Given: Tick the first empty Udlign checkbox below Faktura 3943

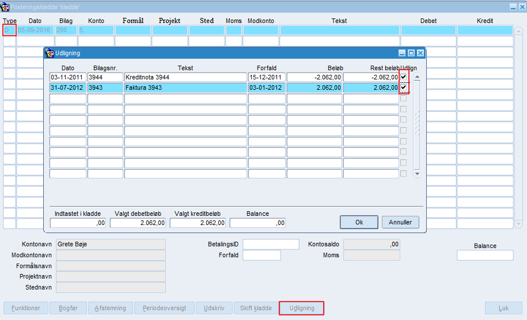Looking at the screenshot, I should pos(404,98).
